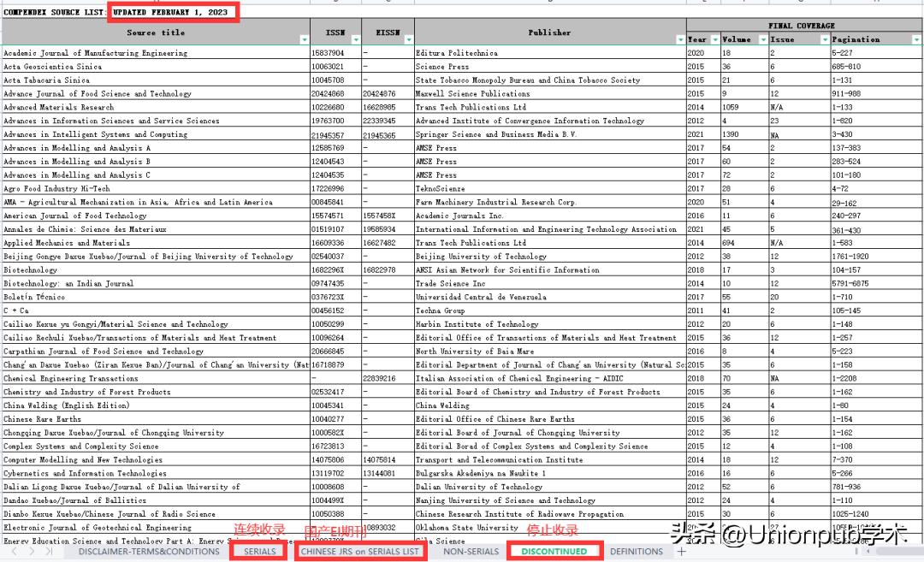Select publisher cell 'Harbin Institute of Technology'
The image size is (924, 562).
550,324
